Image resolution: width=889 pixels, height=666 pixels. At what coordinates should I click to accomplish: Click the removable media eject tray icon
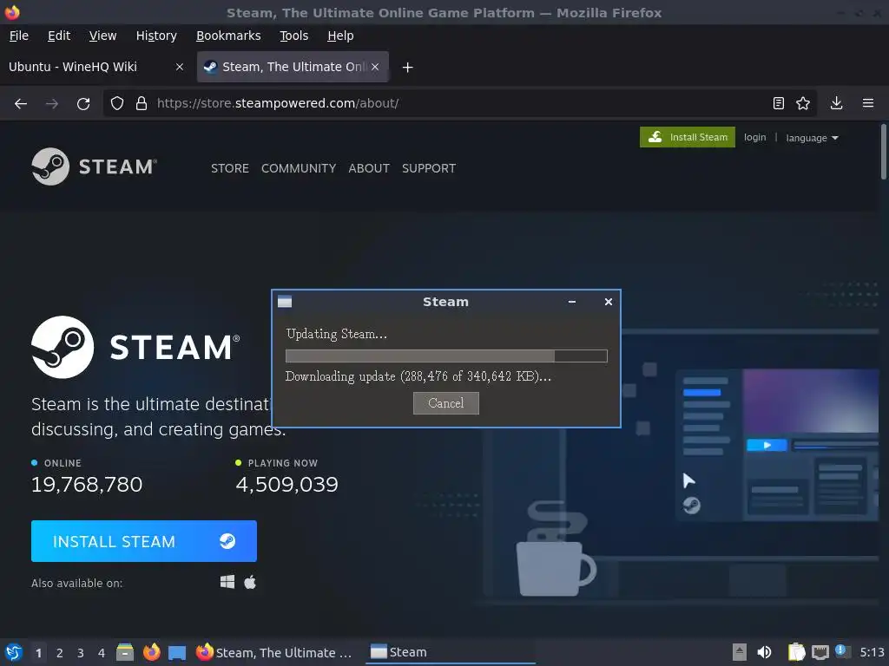(x=739, y=652)
